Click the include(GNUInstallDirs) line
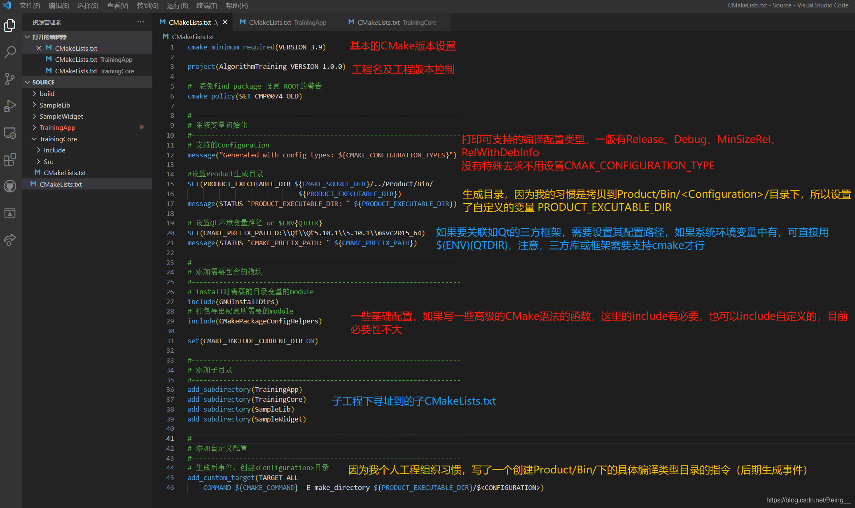Screen dimensions: 855x508 coord(233,302)
